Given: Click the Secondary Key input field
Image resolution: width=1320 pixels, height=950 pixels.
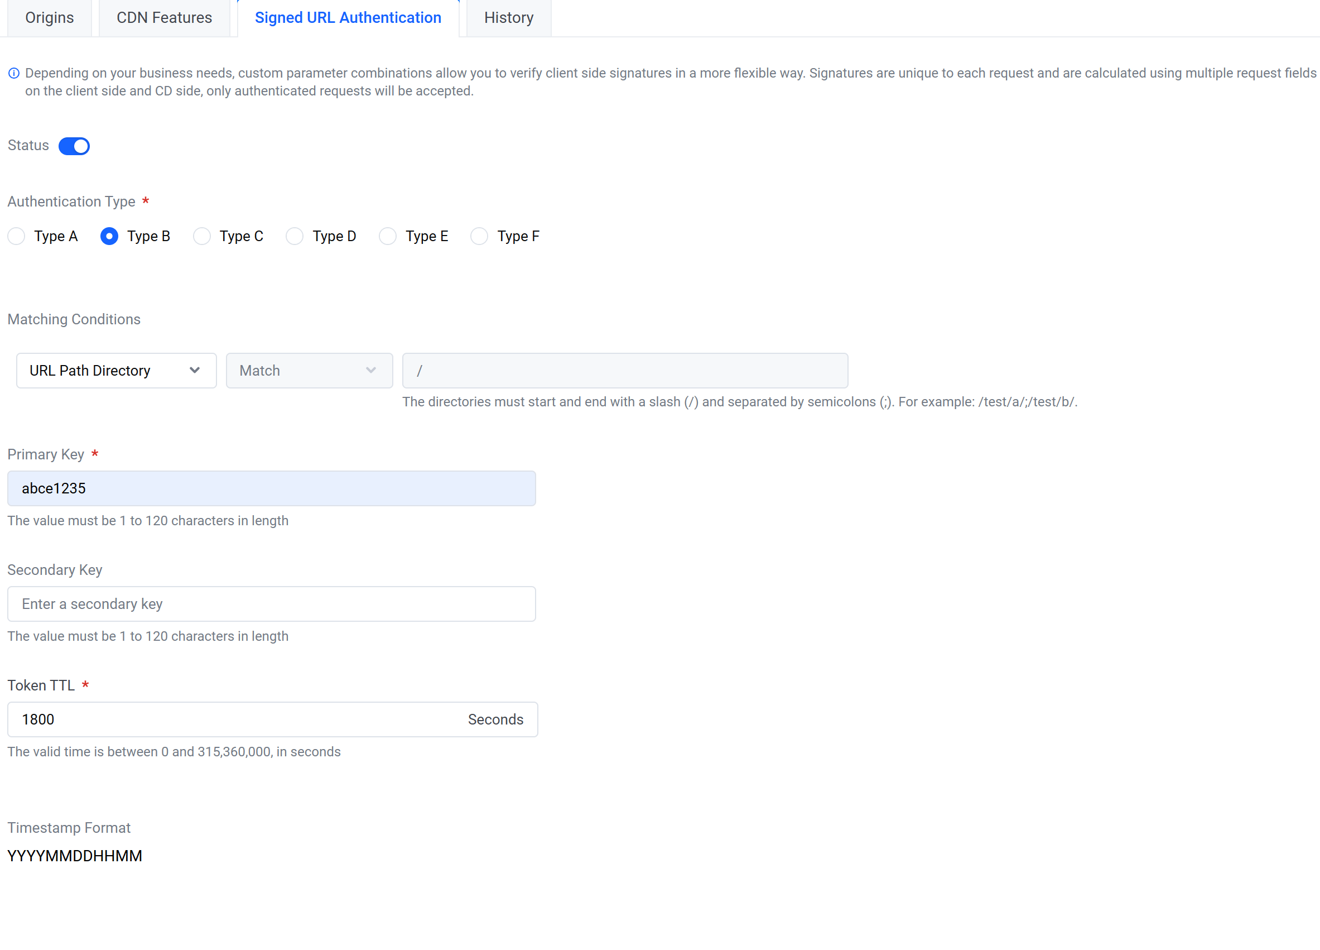Looking at the screenshot, I should click(x=271, y=604).
